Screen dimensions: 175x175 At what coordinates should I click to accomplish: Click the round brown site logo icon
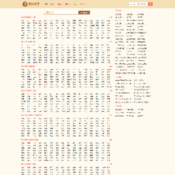point(25,4)
